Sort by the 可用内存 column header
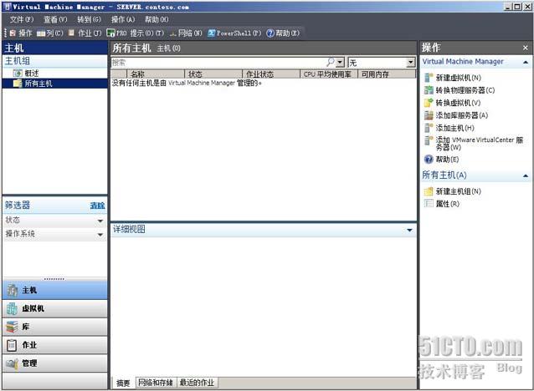 pyautogui.click(x=387, y=74)
